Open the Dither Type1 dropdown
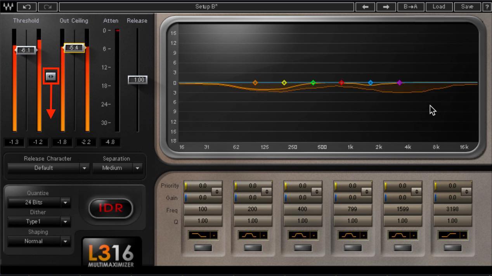This screenshot has width=492, height=276. coord(39,222)
